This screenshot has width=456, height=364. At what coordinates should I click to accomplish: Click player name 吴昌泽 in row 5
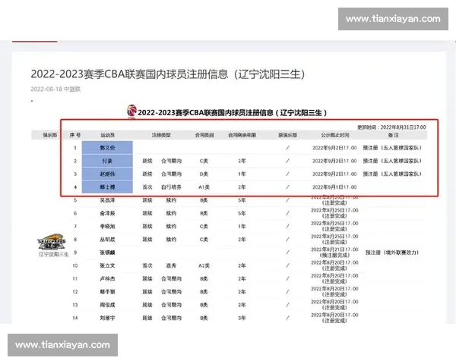107,200
